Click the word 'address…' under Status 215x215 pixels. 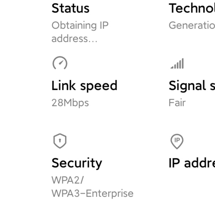pos(74,39)
